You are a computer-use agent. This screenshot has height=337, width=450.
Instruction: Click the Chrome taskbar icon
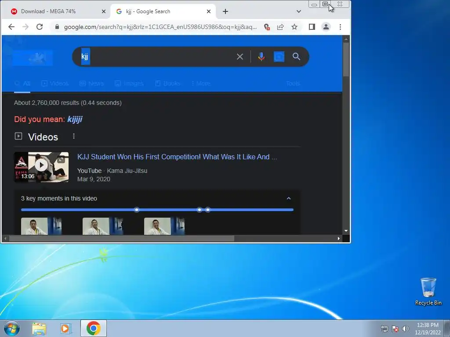click(x=93, y=328)
